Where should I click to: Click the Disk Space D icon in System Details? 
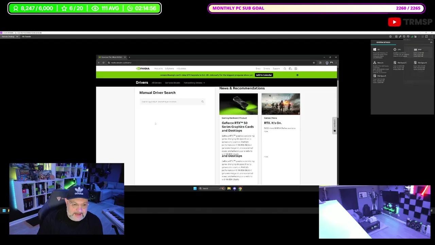tap(415, 63)
